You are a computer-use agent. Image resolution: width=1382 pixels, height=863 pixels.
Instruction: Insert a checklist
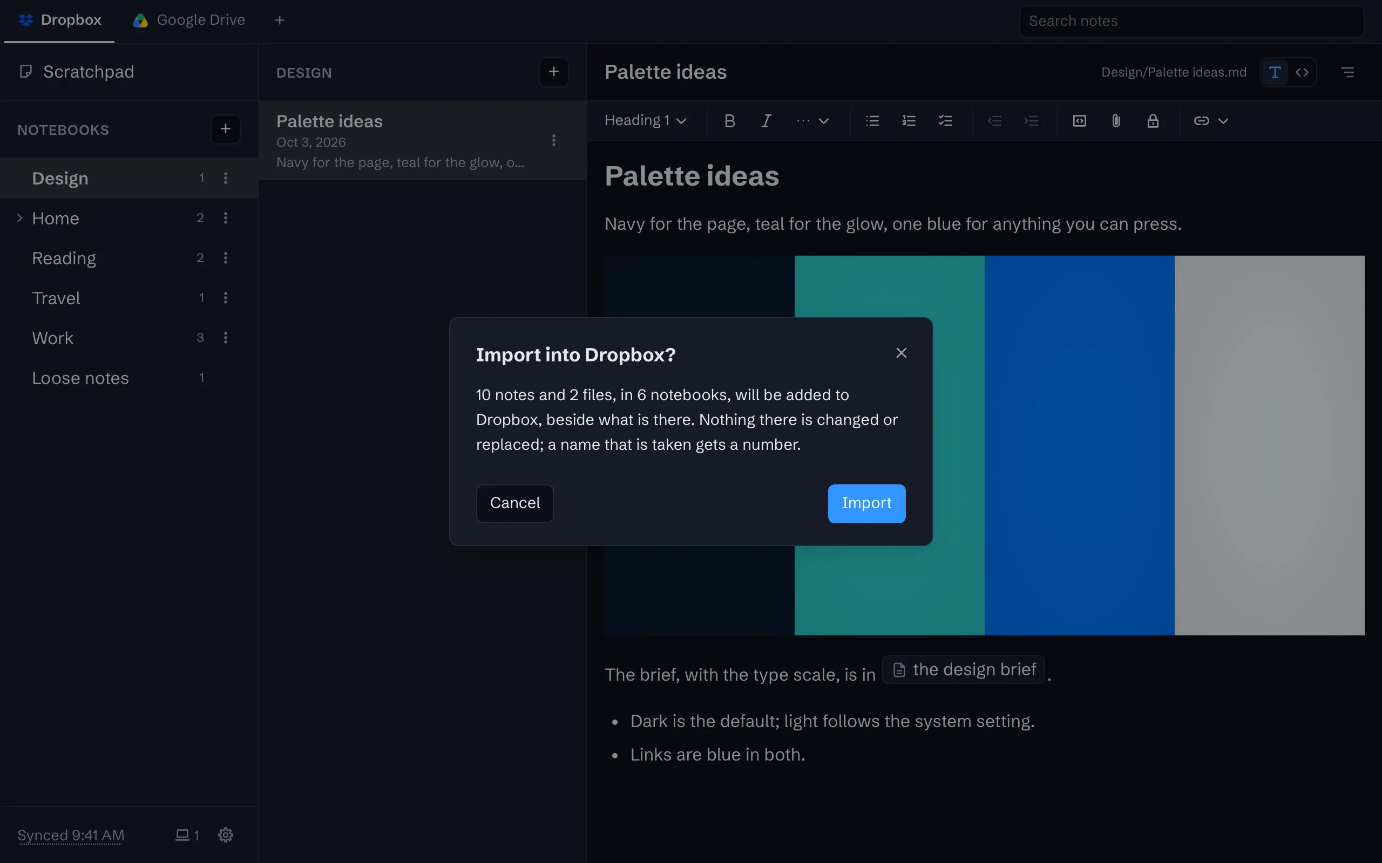[946, 121]
